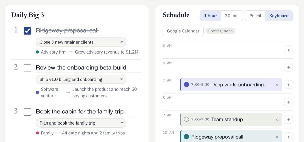Image resolution: width=304 pixels, height=142 pixels.
Task: Click the 9:00–9:30 time label
Action: [200, 119]
